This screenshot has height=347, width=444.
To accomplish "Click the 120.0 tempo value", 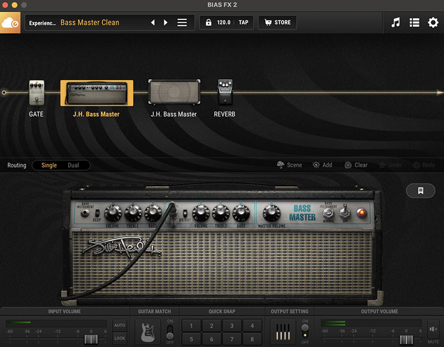I will 224,22.
